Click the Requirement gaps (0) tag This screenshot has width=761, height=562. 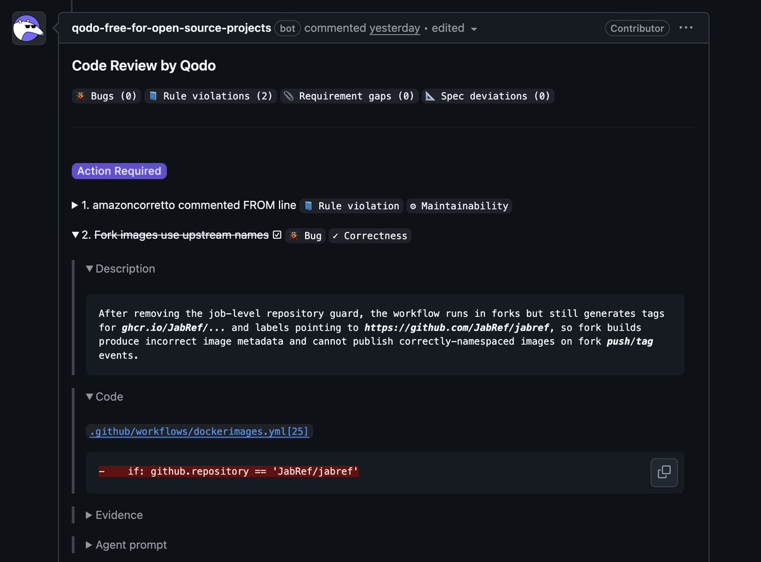(349, 96)
